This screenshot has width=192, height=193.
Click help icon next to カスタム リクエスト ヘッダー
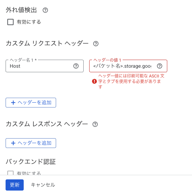pyautogui.click(x=96, y=44)
